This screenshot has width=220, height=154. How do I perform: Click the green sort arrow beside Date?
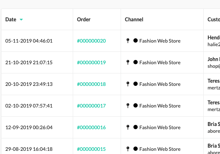21,20
